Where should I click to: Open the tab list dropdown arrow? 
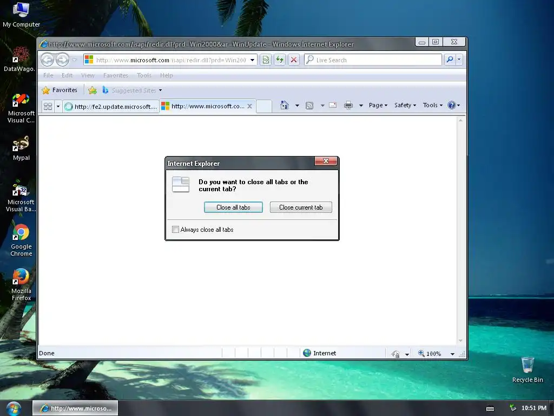tap(58, 106)
